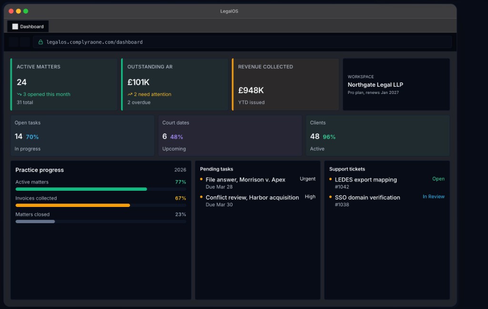The width and height of the screenshot is (488, 309).
Task: Open the Clients tile heading
Action: 318,123
